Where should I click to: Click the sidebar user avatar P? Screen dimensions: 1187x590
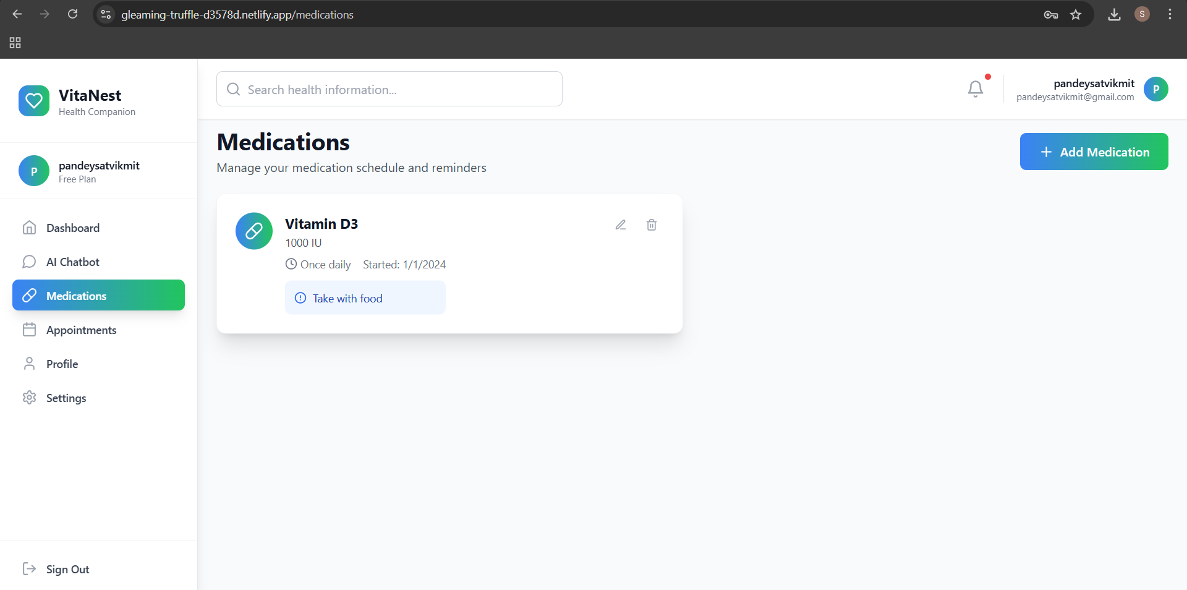coord(34,171)
